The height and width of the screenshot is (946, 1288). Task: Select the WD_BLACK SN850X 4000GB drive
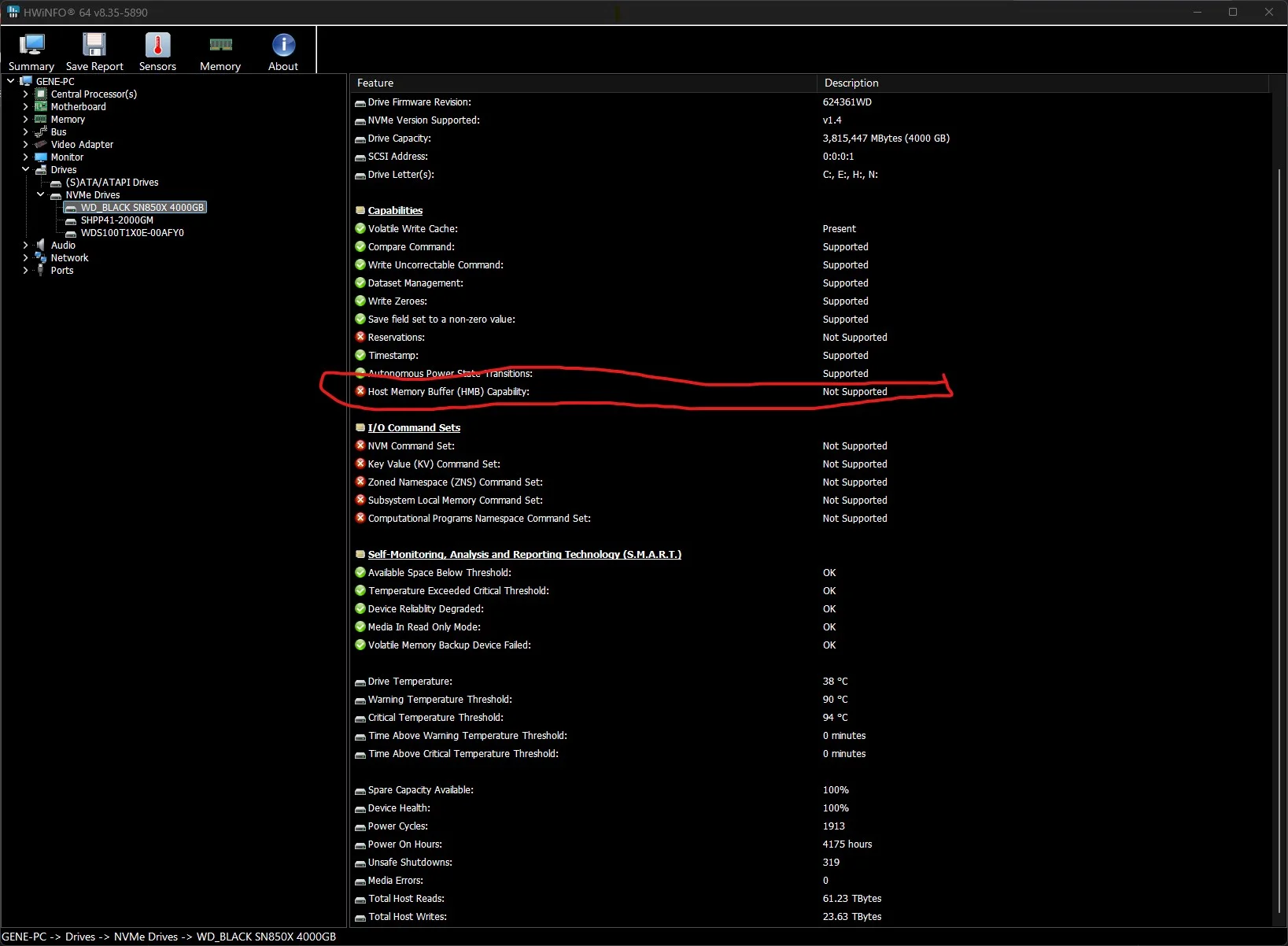[x=142, y=207]
